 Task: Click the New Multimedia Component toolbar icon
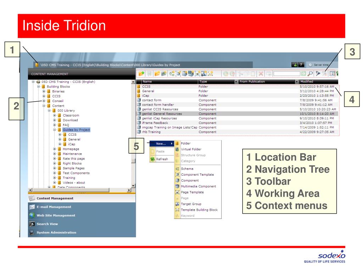click(191, 74)
